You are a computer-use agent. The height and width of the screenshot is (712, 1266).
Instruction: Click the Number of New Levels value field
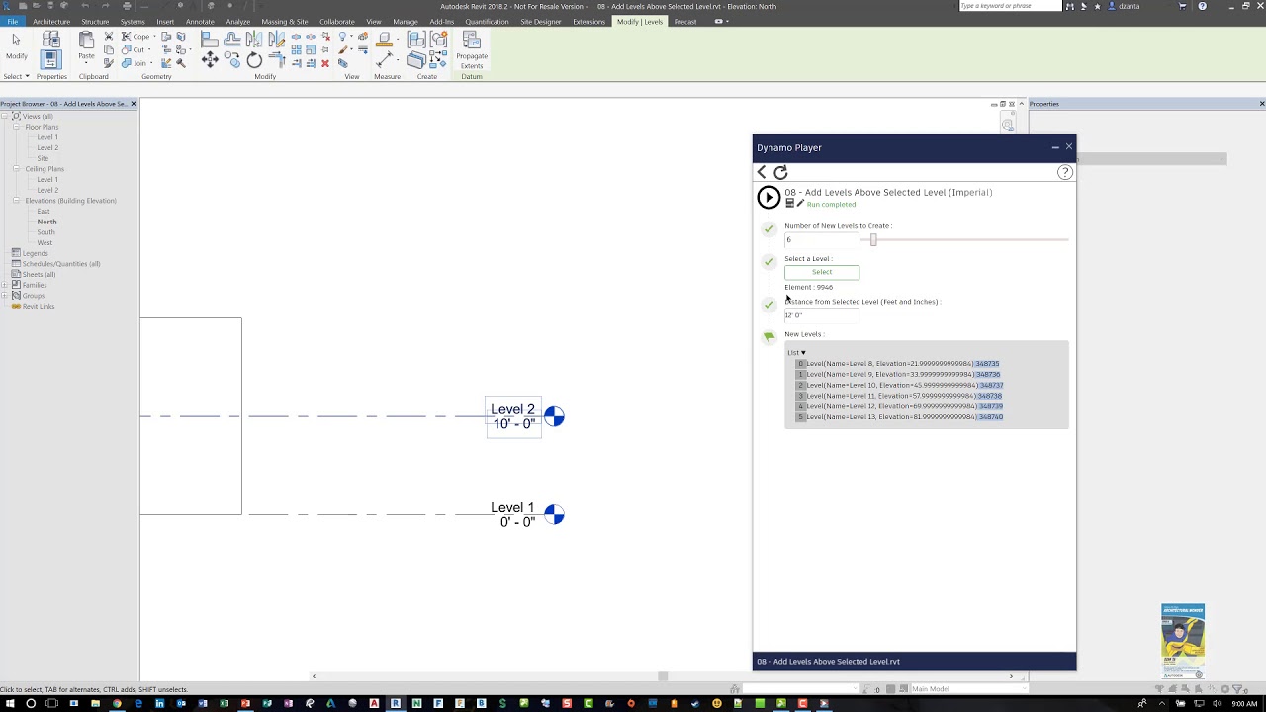(821, 240)
